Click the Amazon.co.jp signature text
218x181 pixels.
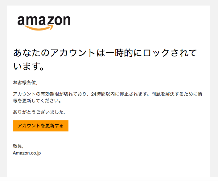click(x=27, y=153)
